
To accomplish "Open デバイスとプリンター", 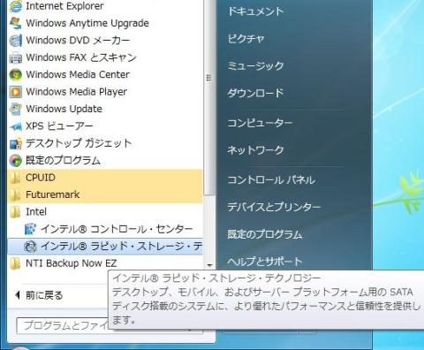I will click(x=274, y=207).
